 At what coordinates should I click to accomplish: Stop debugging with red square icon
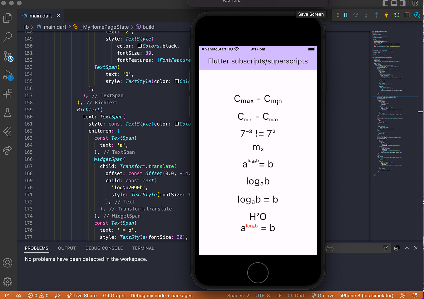(x=407, y=14)
